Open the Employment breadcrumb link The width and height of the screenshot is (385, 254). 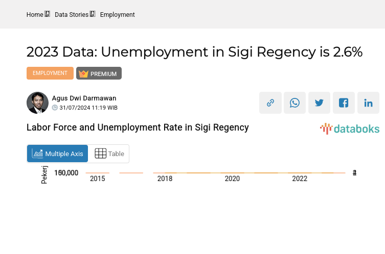117,15
